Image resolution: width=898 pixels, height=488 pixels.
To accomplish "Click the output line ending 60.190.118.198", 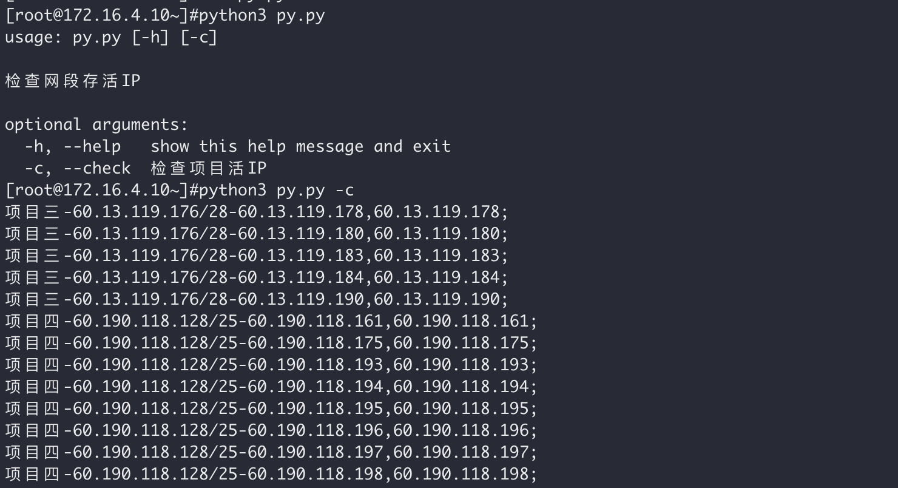I will click(271, 474).
